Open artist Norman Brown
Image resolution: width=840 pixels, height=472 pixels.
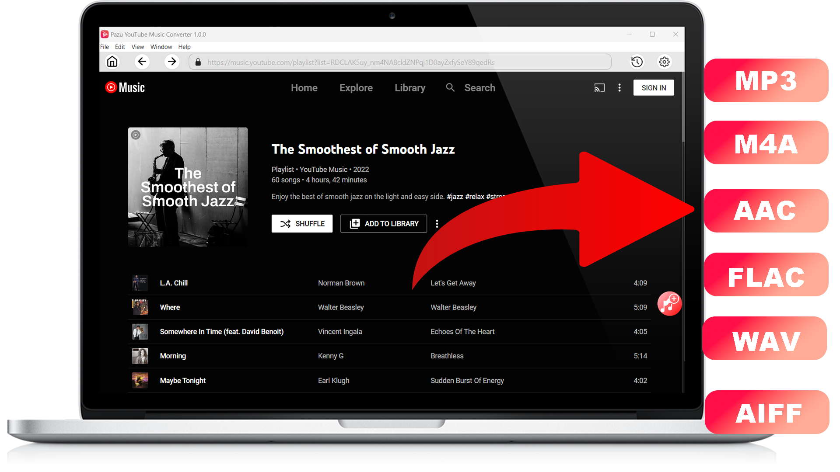(341, 283)
